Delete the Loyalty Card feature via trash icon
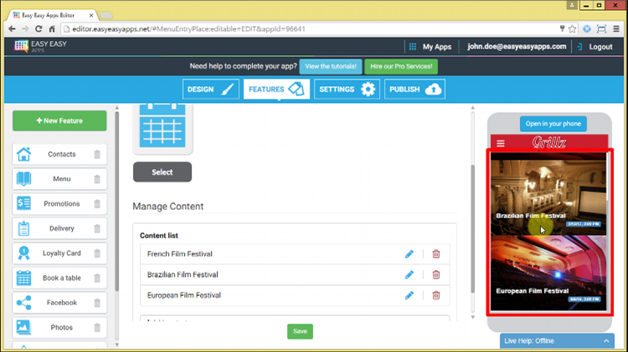Image resolution: width=628 pixels, height=352 pixels. tap(97, 253)
